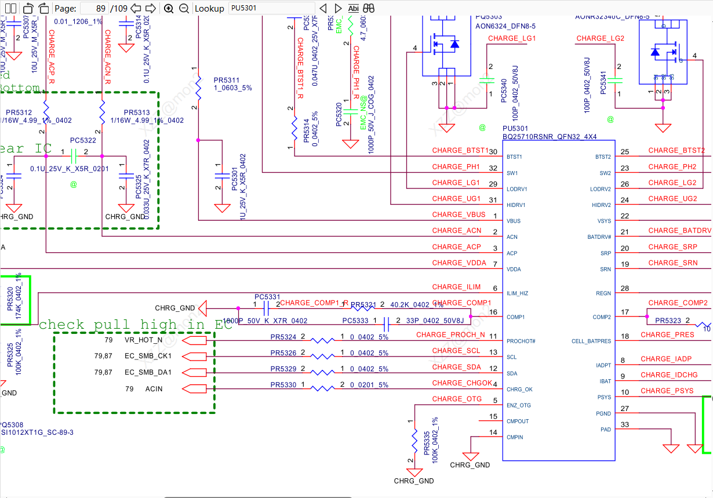Select the EC_SMB_CK1 signal label
Viewport: 713px width, 498px height.
[x=148, y=356]
